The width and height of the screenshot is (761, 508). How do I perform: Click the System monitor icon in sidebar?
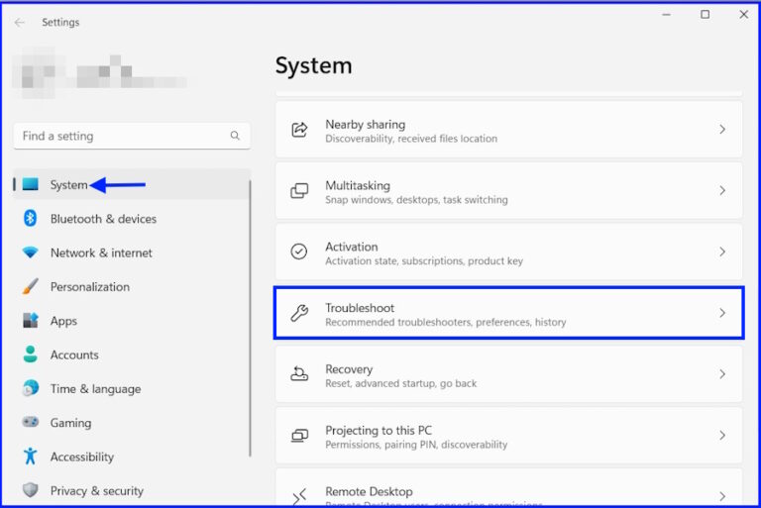[30, 184]
